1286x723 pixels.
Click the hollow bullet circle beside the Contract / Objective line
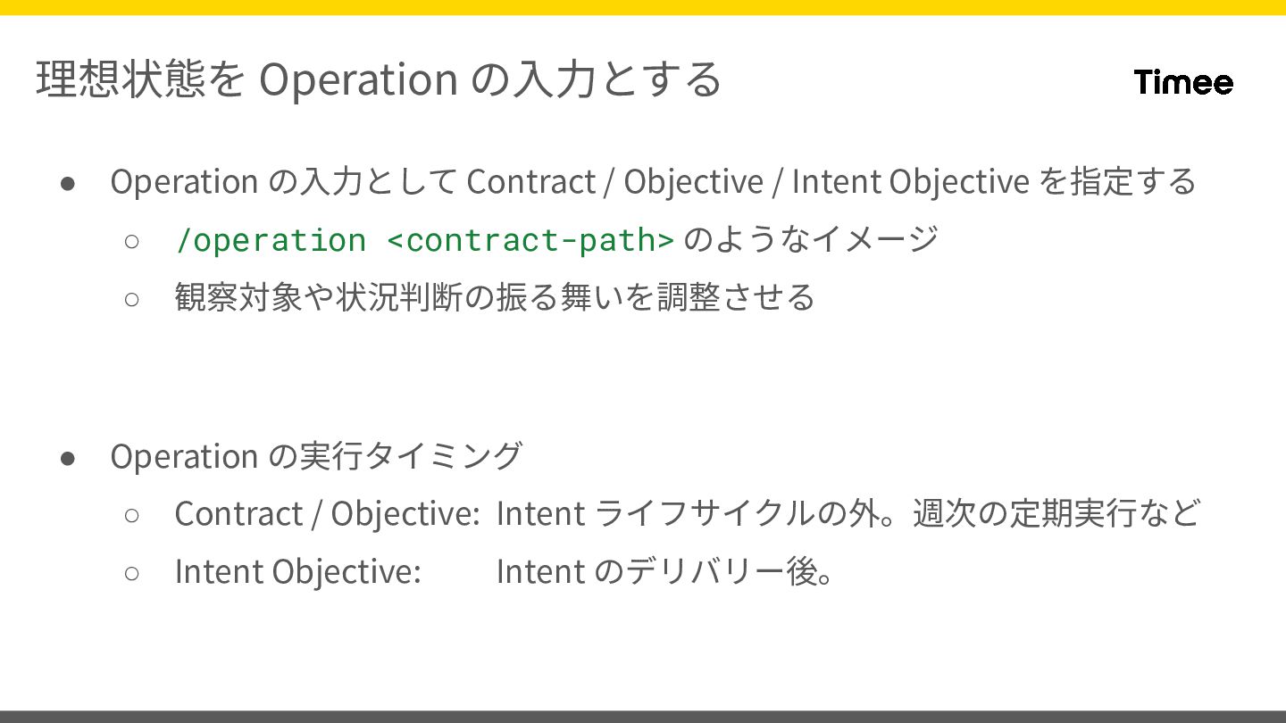[x=132, y=515]
